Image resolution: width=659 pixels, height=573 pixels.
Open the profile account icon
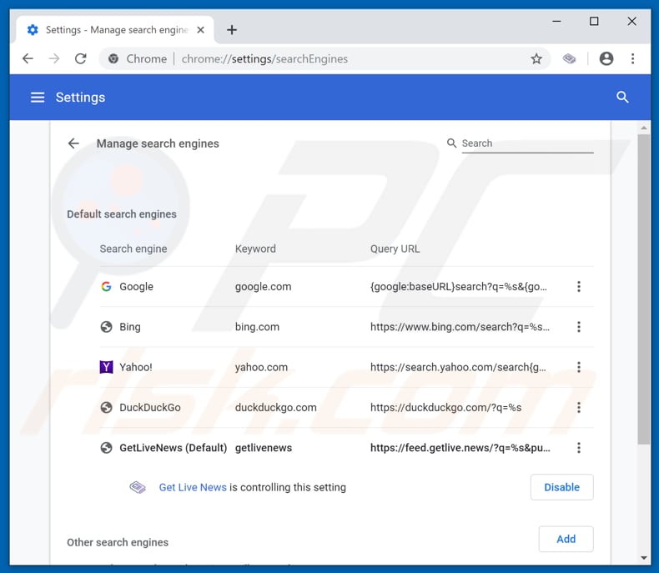(606, 59)
